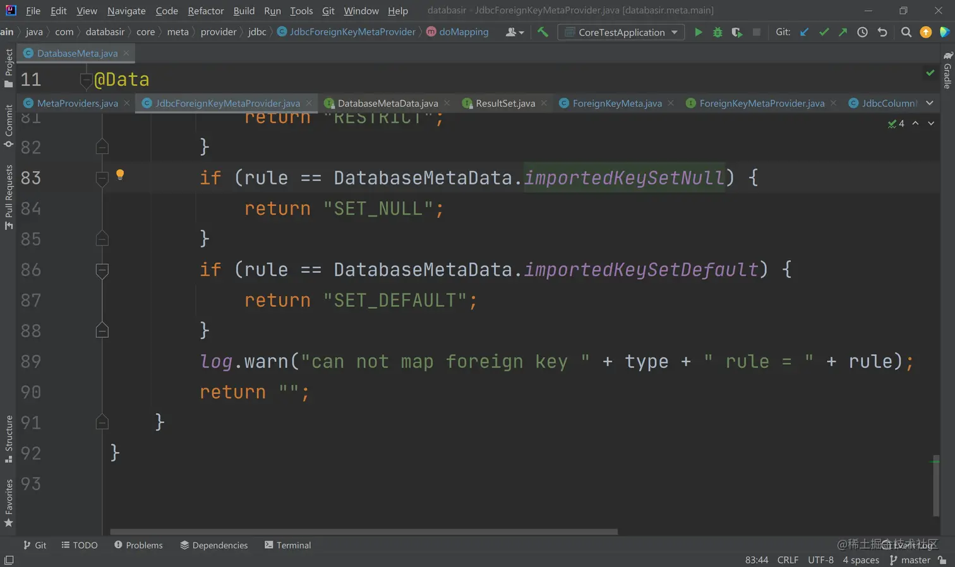Rollback changes with the undo arrow icon
Screen dimensions: 955x567
882,32
